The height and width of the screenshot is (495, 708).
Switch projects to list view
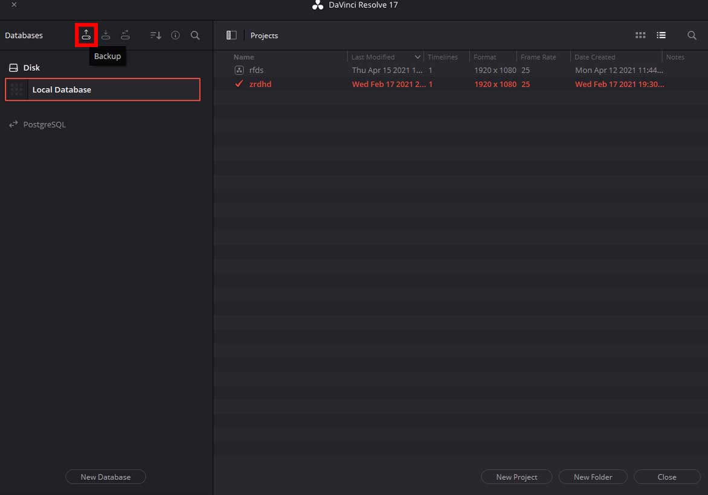click(661, 36)
